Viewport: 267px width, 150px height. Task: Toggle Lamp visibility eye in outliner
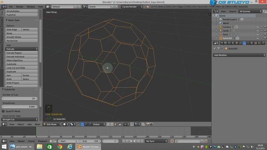tap(258, 31)
